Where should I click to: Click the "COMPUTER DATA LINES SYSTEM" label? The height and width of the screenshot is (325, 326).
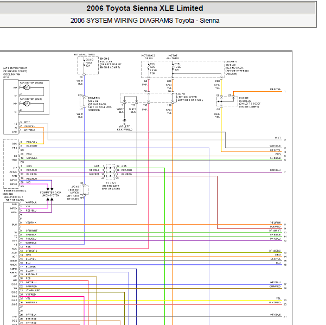[x=50, y=194]
